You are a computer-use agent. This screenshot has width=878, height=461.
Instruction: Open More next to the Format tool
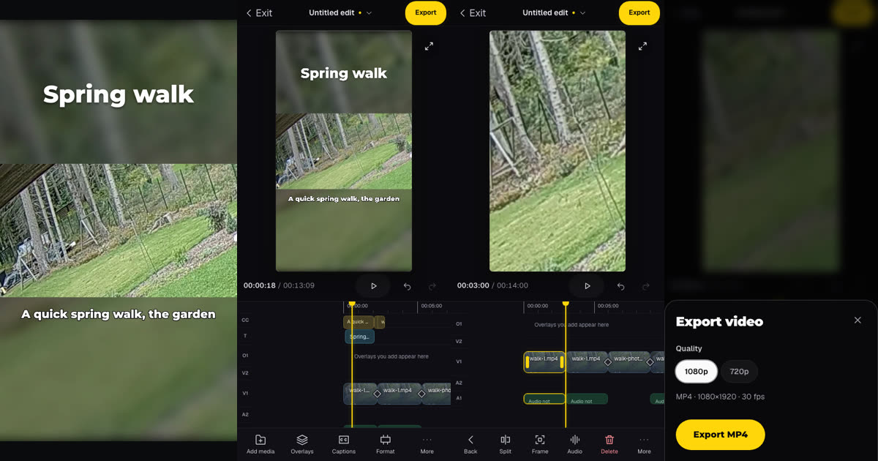click(x=427, y=444)
